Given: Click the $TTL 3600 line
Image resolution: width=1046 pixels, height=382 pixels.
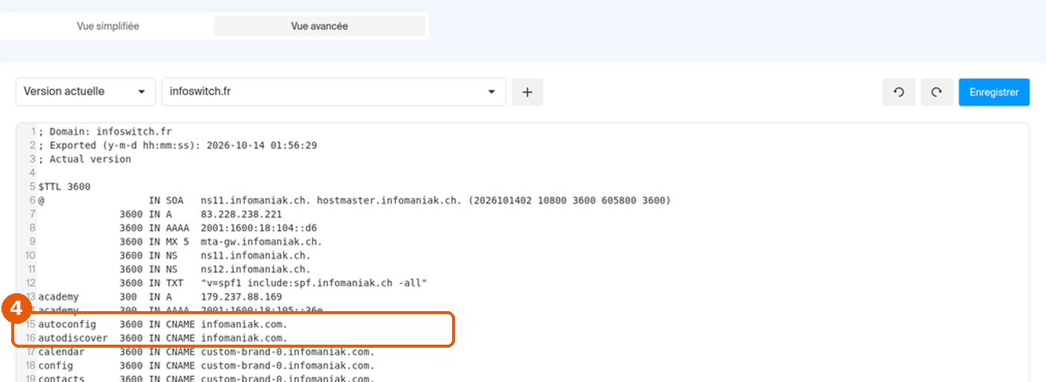Looking at the screenshot, I should pyautogui.click(x=64, y=187).
